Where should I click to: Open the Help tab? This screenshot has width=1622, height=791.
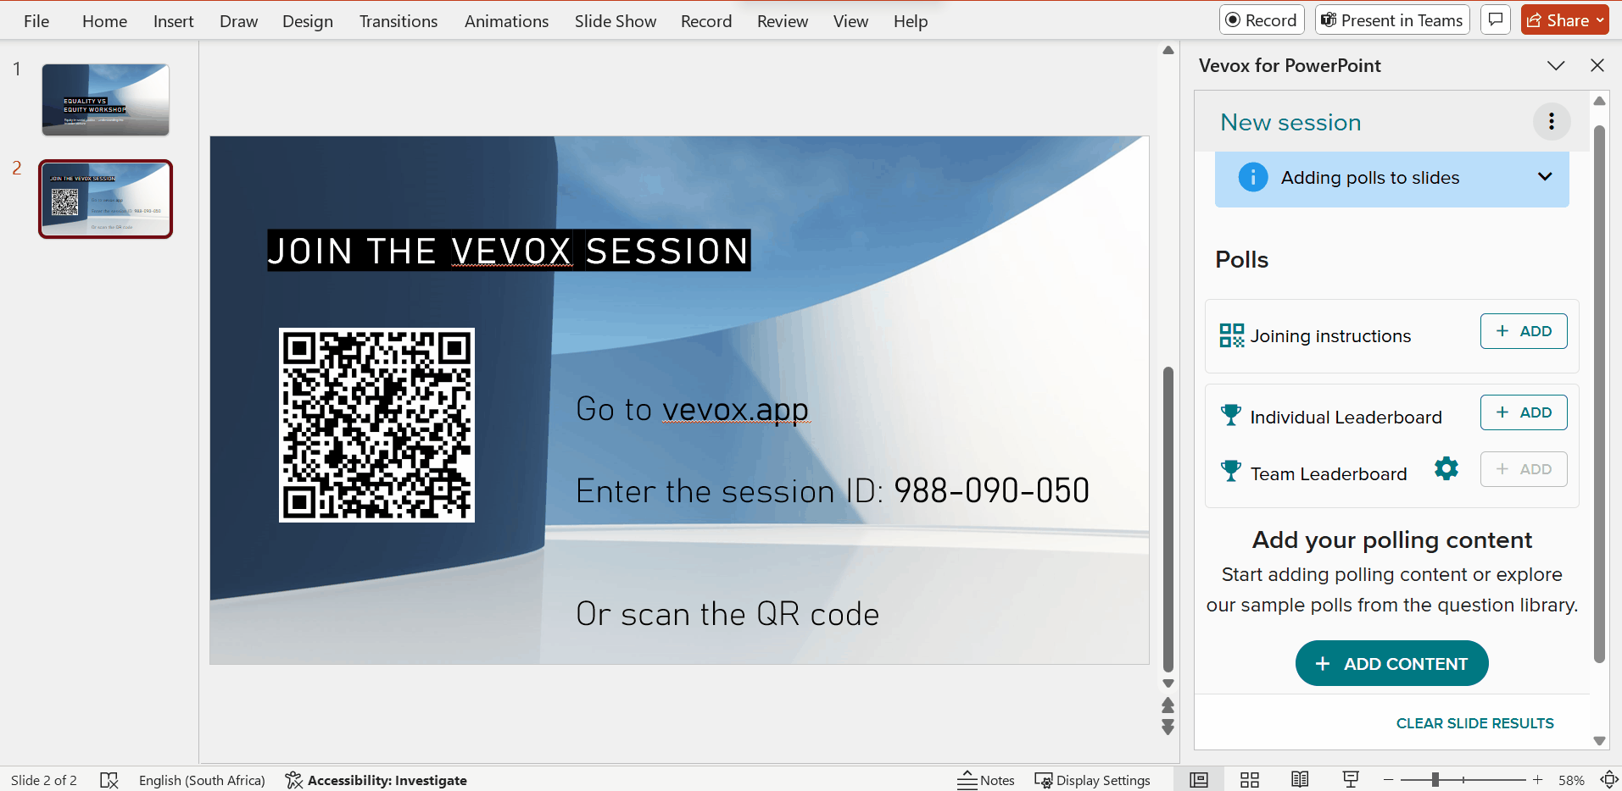(910, 21)
